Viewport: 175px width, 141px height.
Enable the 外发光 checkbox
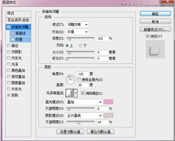(8, 89)
